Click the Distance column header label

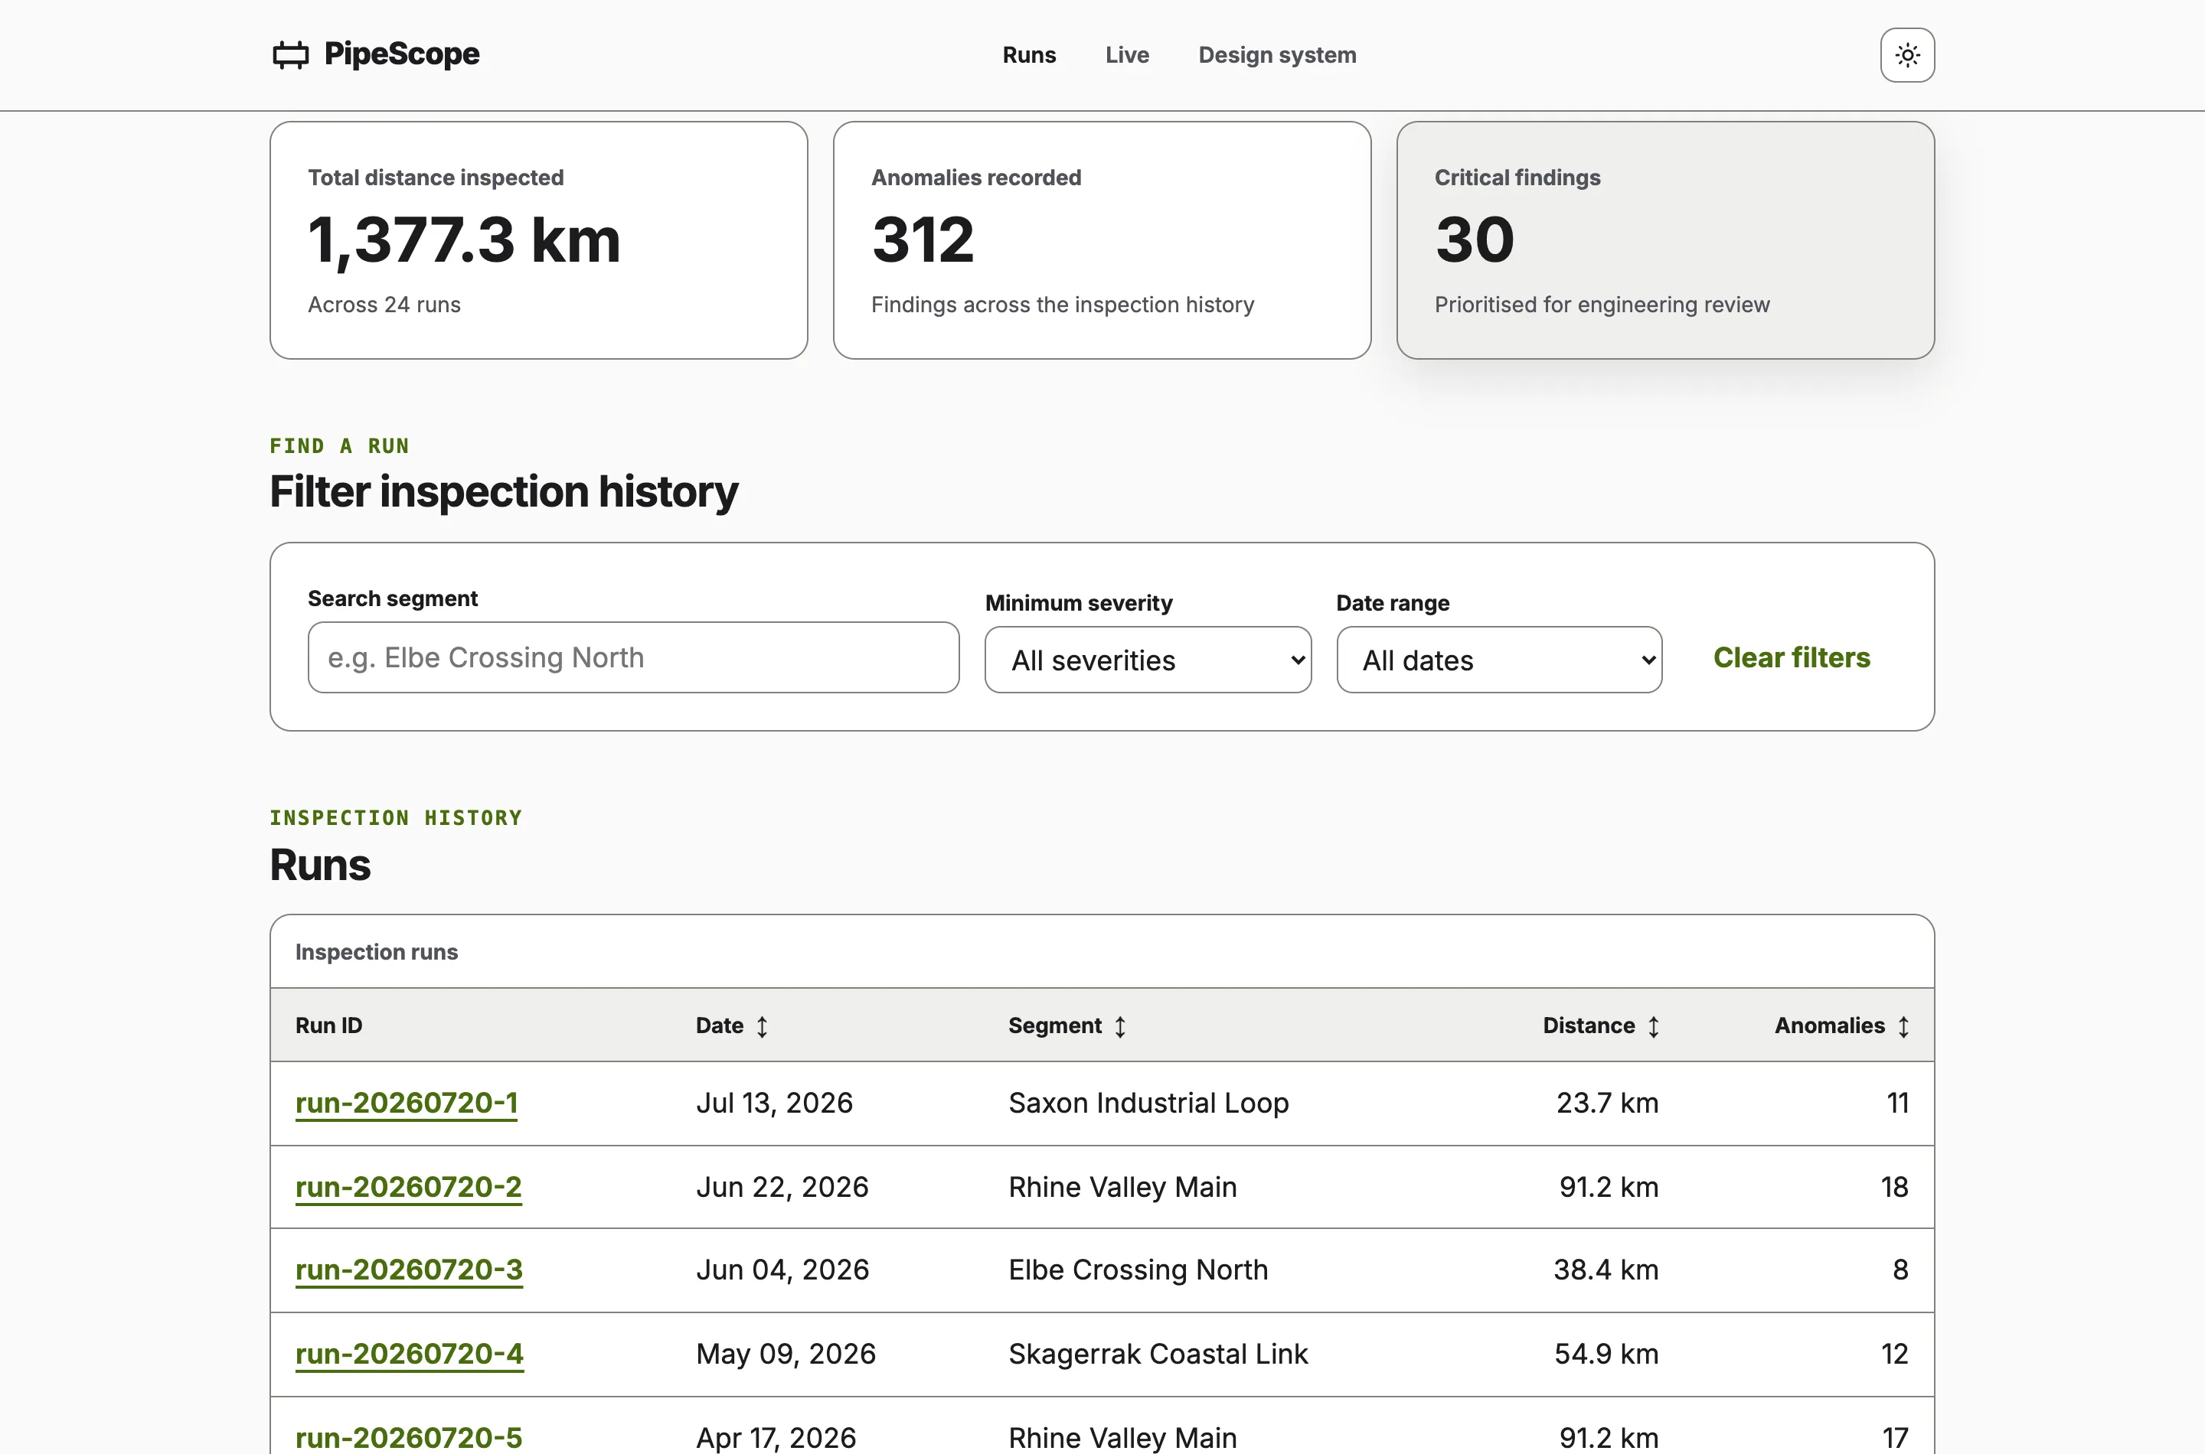click(x=1588, y=1025)
